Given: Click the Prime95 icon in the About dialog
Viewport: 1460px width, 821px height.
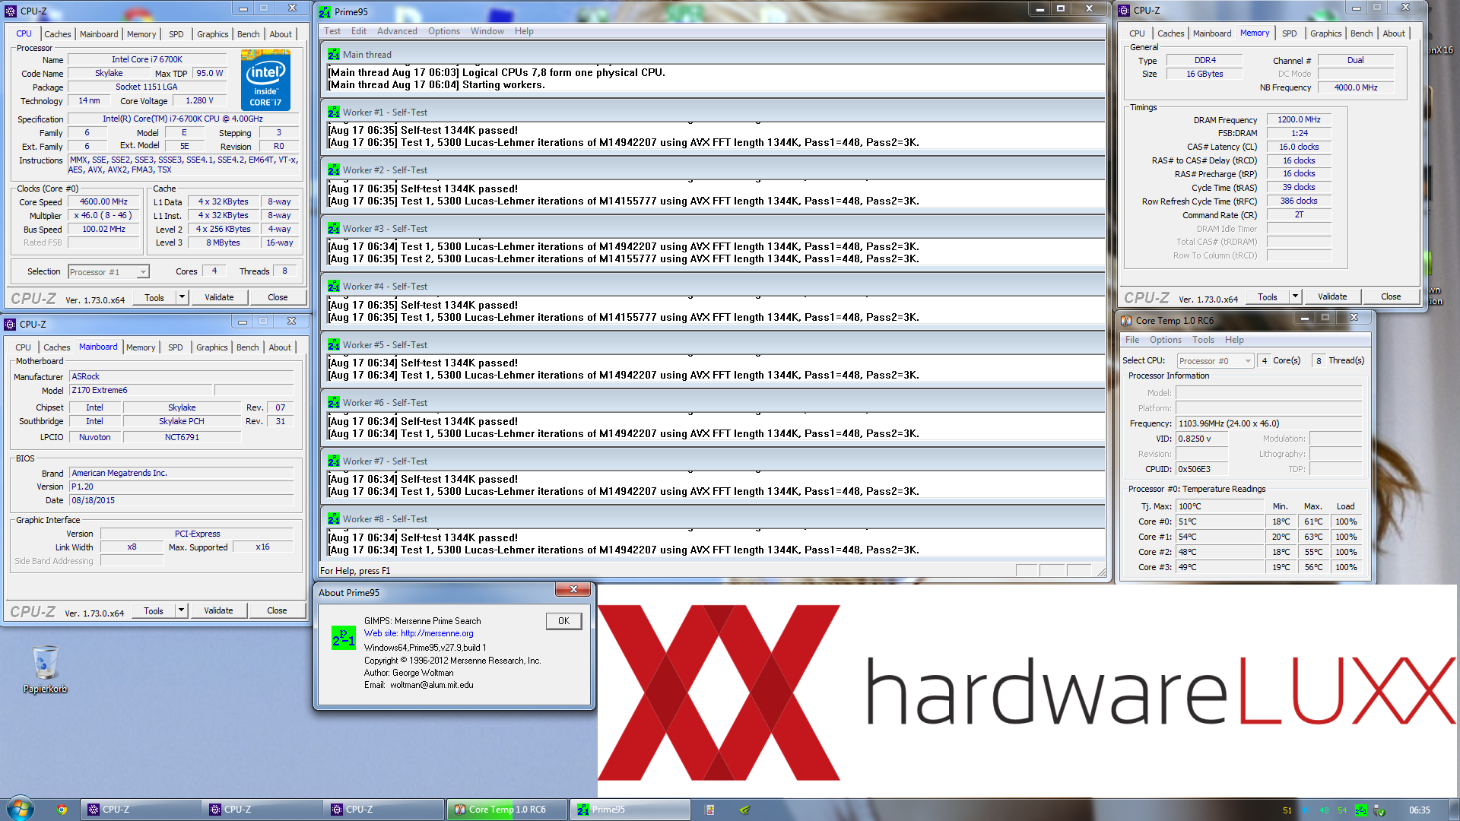Looking at the screenshot, I should point(343,638).
